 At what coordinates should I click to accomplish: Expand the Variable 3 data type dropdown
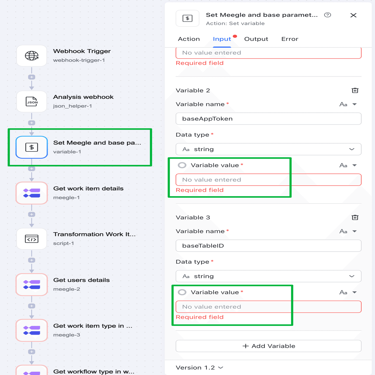click(268, 276)
